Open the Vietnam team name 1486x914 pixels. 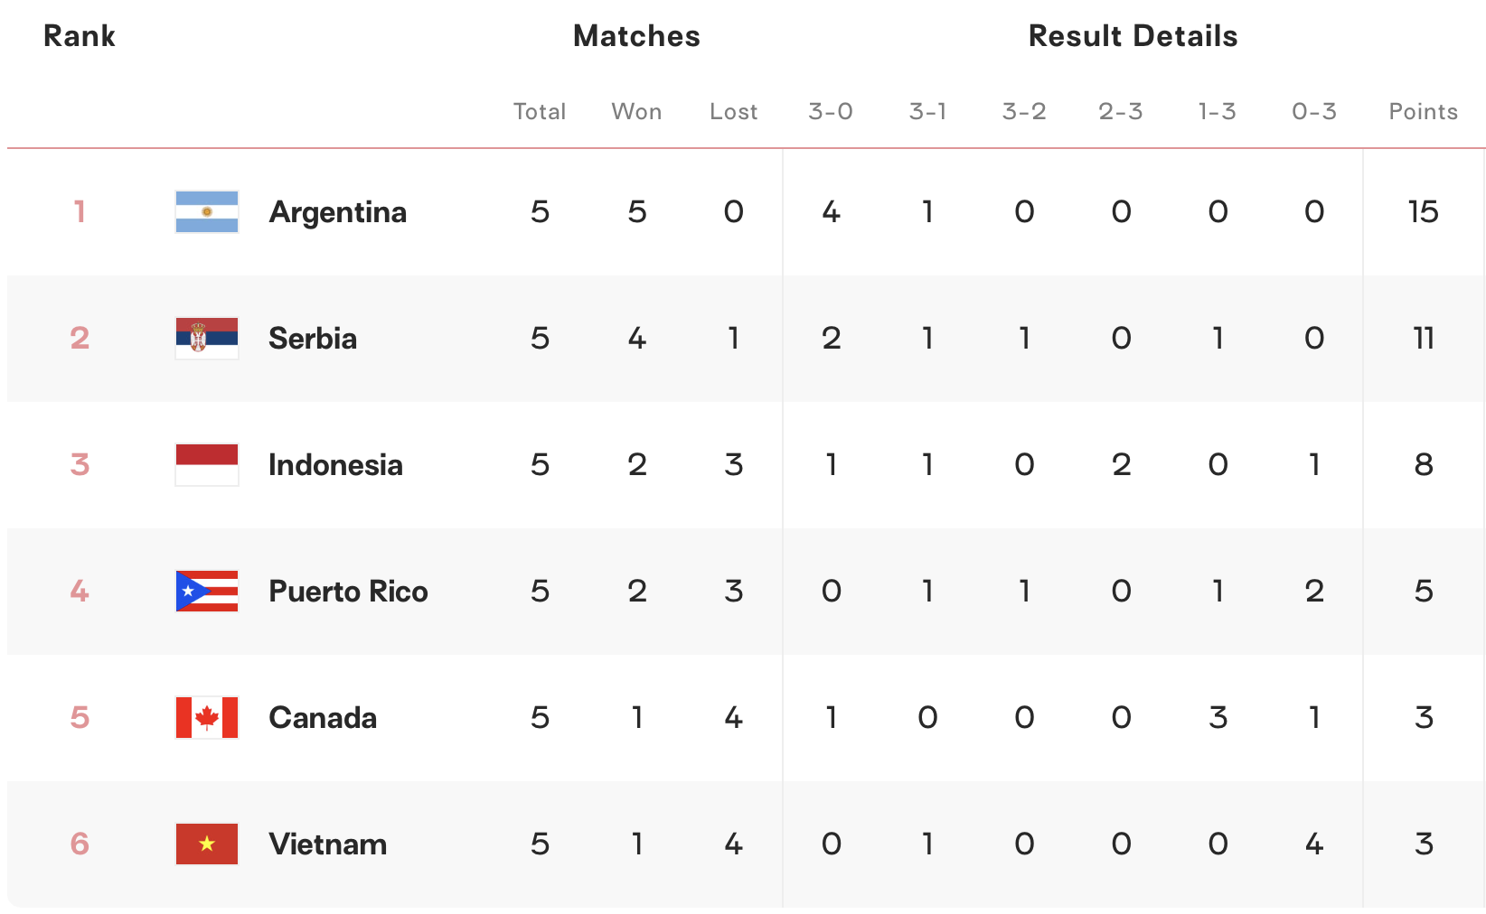328,844
